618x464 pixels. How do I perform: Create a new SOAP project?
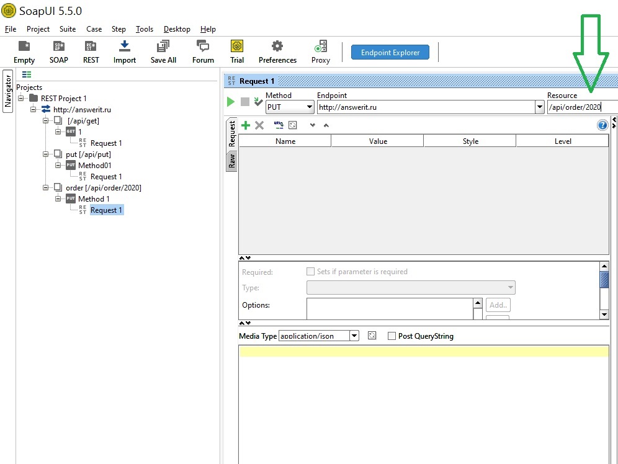(59, 52)
